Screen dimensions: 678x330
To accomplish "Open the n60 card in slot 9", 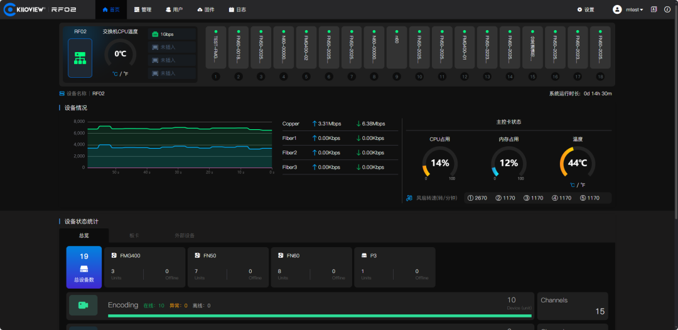I will [397, 48].
